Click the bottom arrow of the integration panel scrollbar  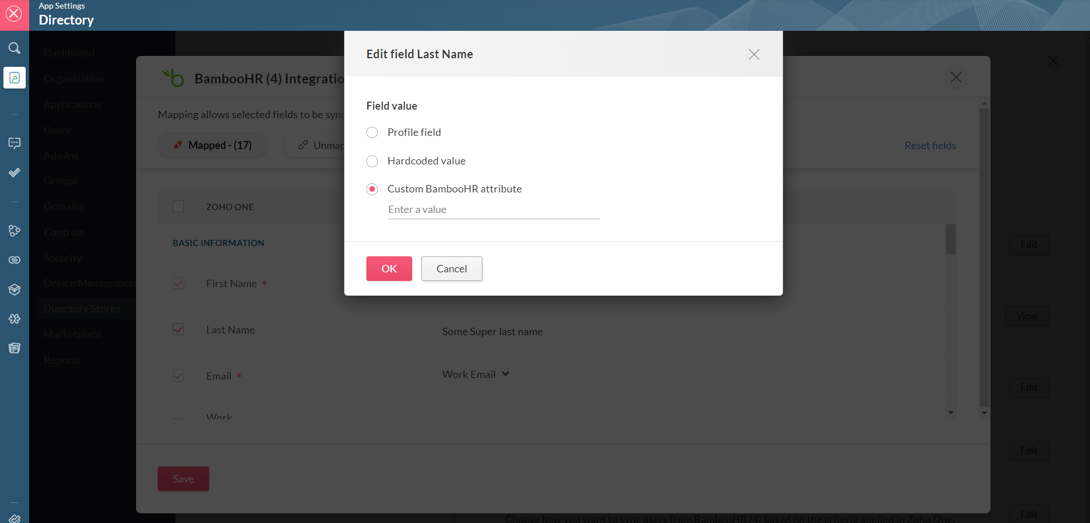[x=984, y=413]
